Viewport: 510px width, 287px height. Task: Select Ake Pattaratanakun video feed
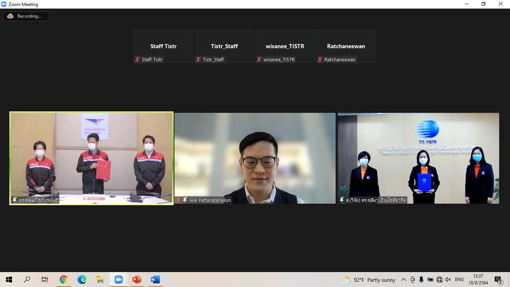(255, 158)
